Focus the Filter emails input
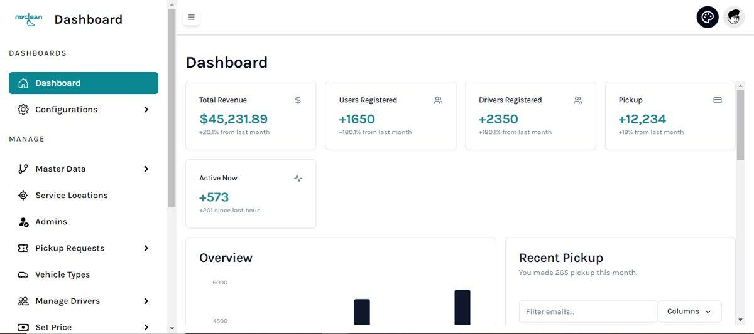Screen dimensions: 754x334 tap(587, 311)
